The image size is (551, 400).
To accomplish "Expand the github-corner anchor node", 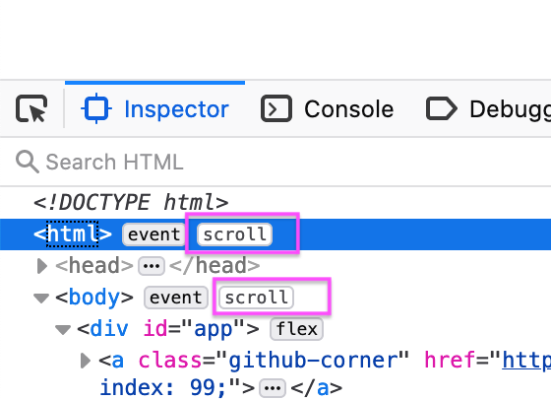I will click(86, 361).
